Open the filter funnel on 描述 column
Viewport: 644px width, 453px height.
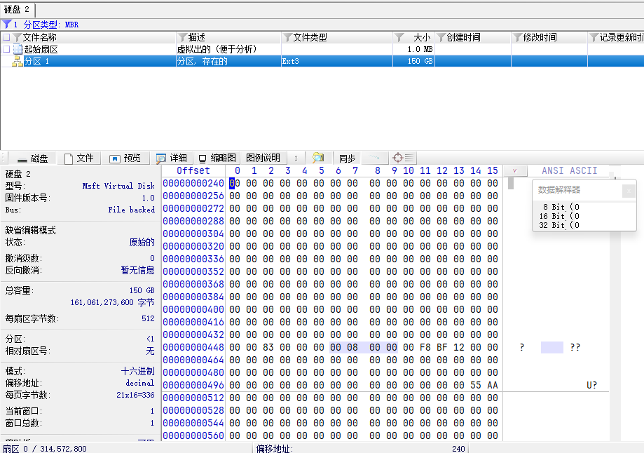[x=183, y=37]
